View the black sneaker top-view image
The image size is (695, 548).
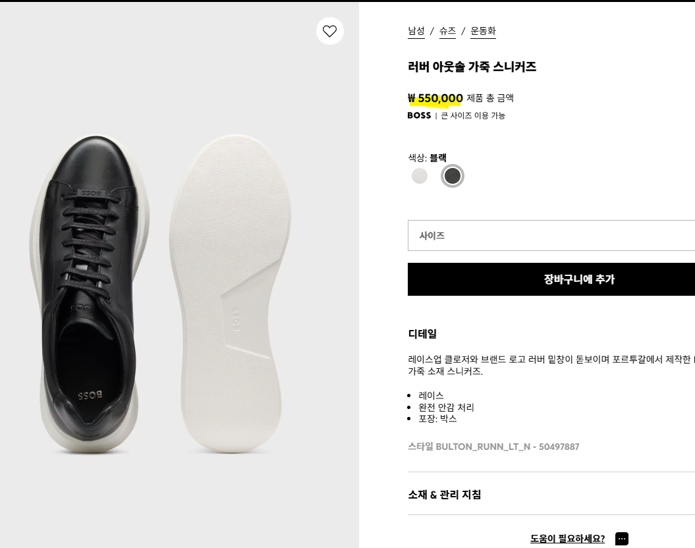(89, 294)
